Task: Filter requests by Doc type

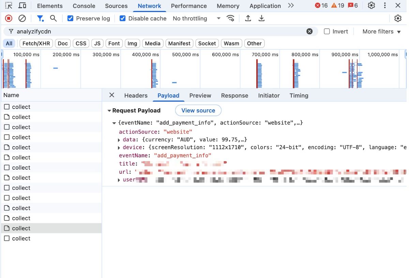Action: [63, 43]
